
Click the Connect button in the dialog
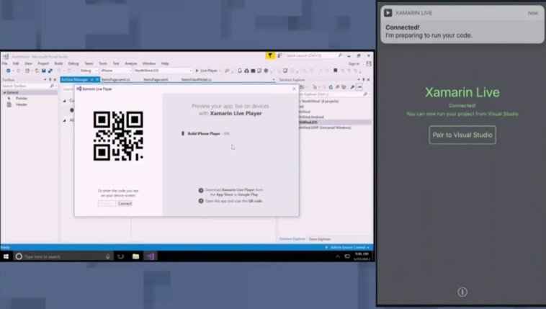tap(125, 204)
